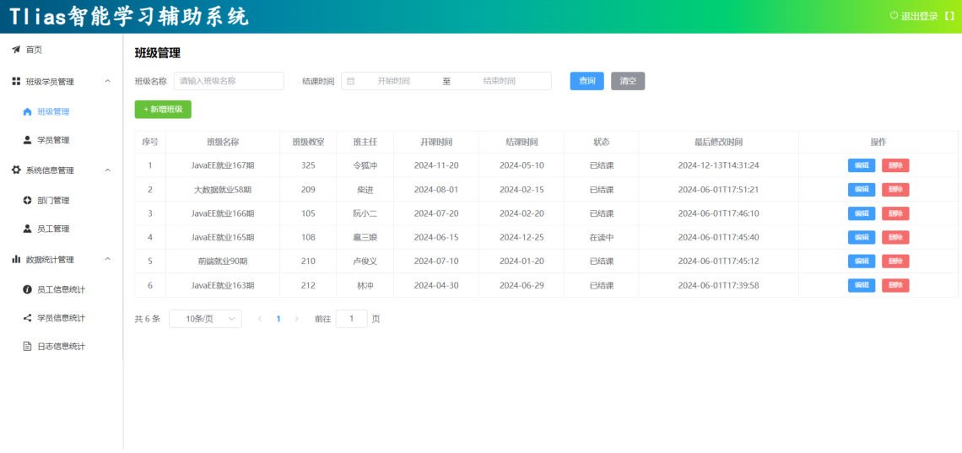The height and width of the screenshot is (453, 962).
Task: Delete the JavaEE就业163期 row
Action: [x=895, y=285]
